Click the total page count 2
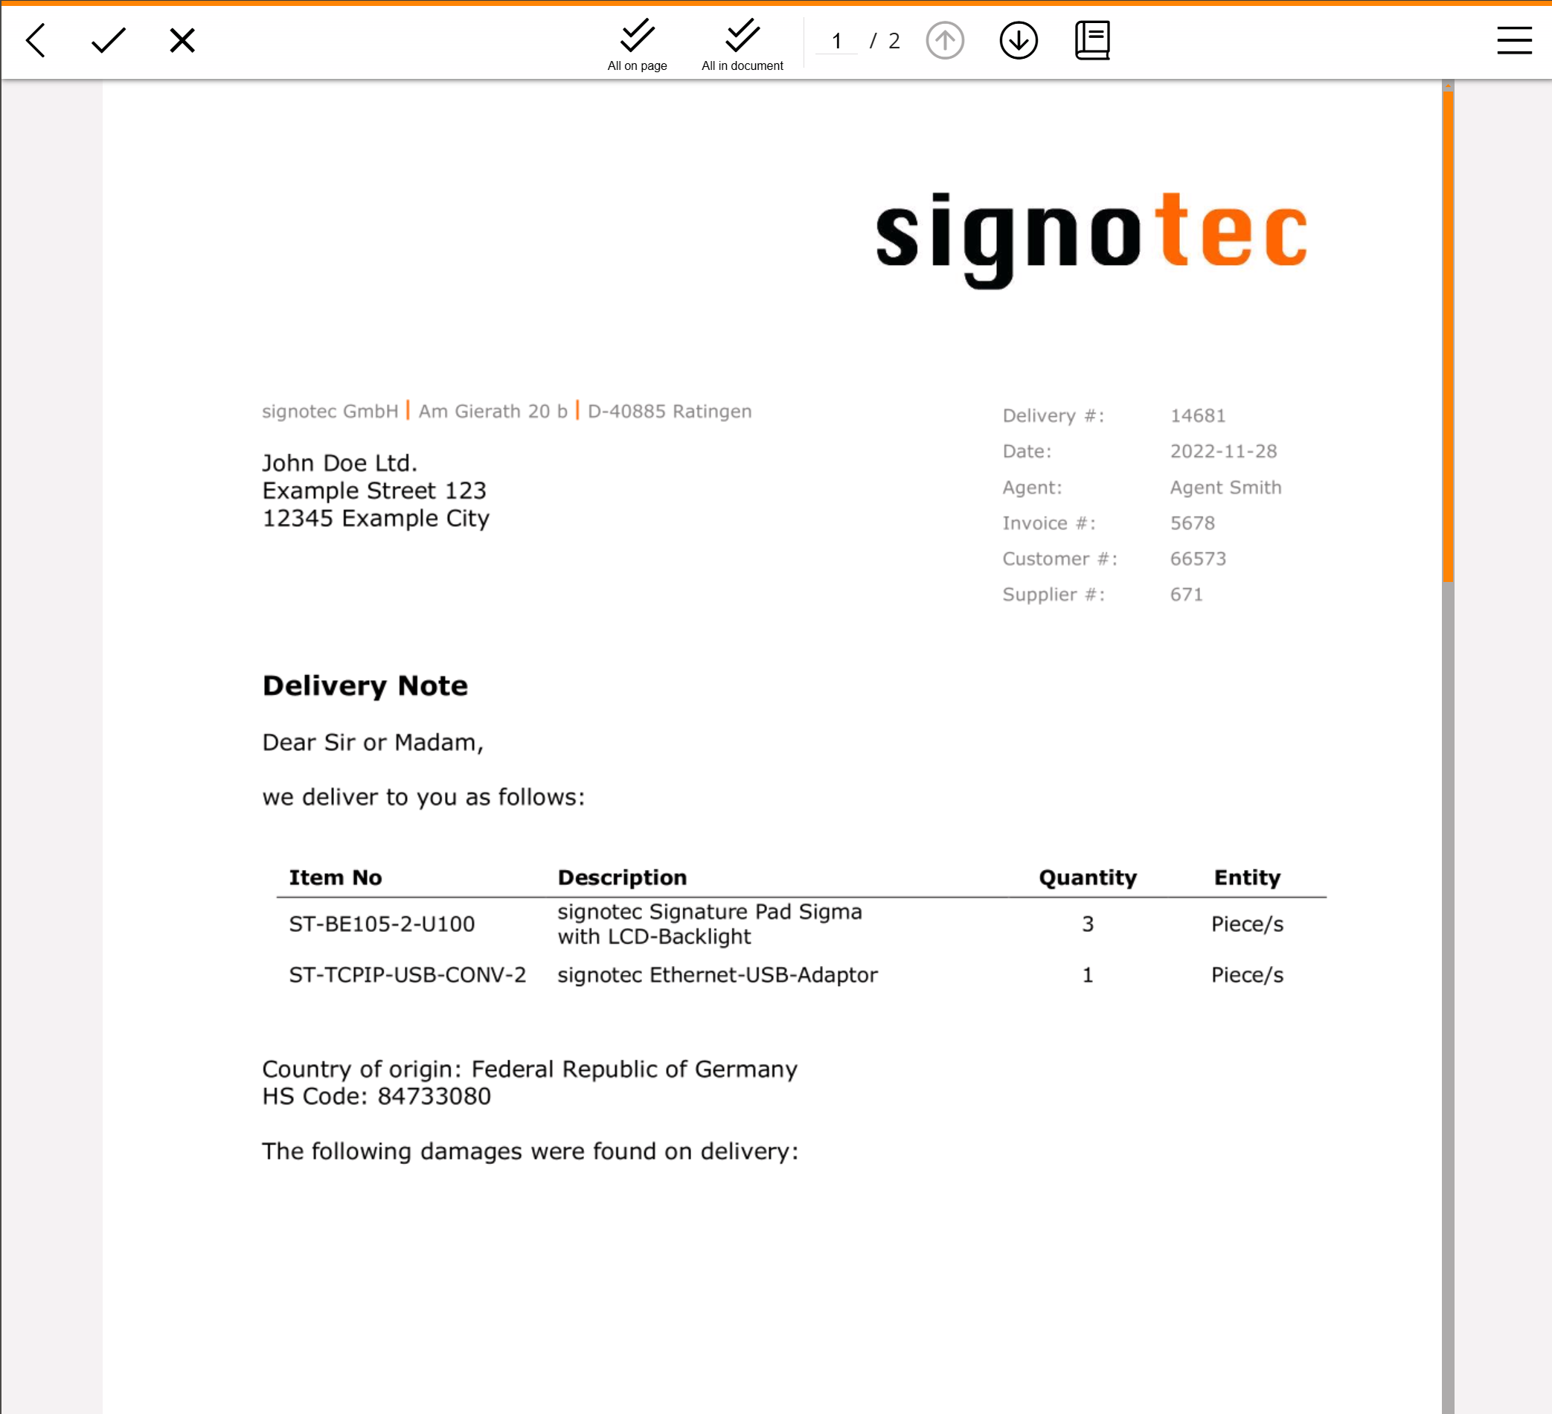This screenshot has width=1552, height=1414. (x=894, y=41)
